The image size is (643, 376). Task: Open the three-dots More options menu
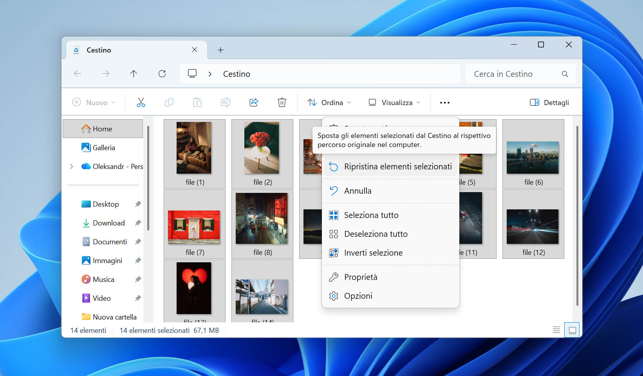tap(445, 103)
